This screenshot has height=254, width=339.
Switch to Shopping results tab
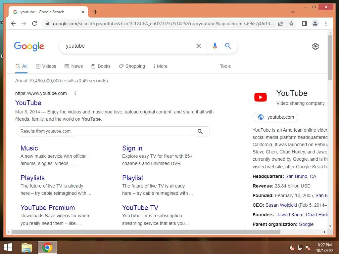pyautogui.click(x=132, y=66)
